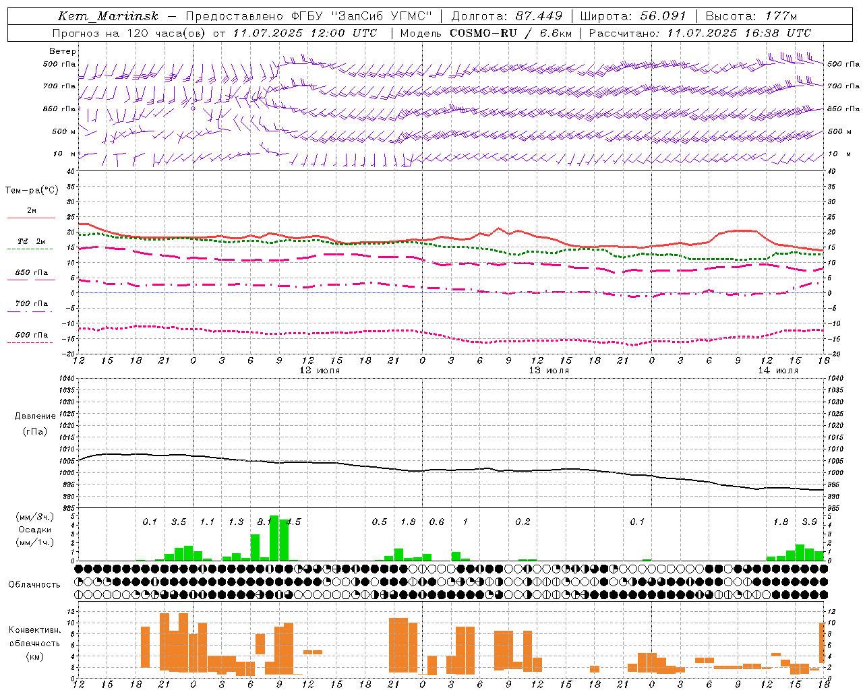The image size is (863, 690).
Task: Click the 'Высота: 177м' elevation text
Action: pyautogui.click(x=751, y=16)
